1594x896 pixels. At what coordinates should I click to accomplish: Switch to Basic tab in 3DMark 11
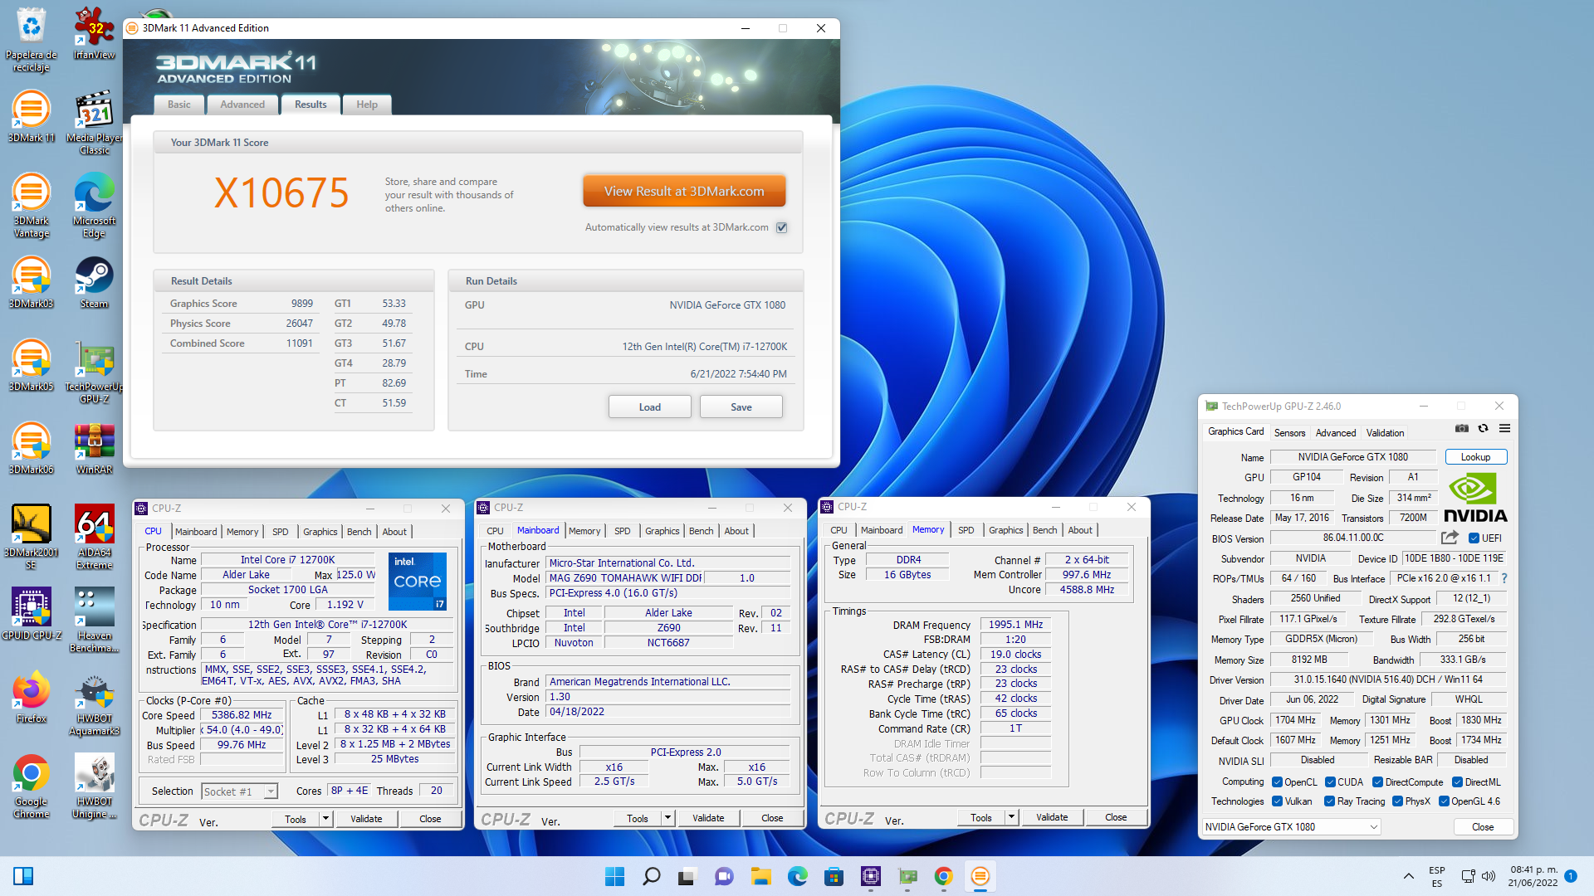(x=178, y=105)
